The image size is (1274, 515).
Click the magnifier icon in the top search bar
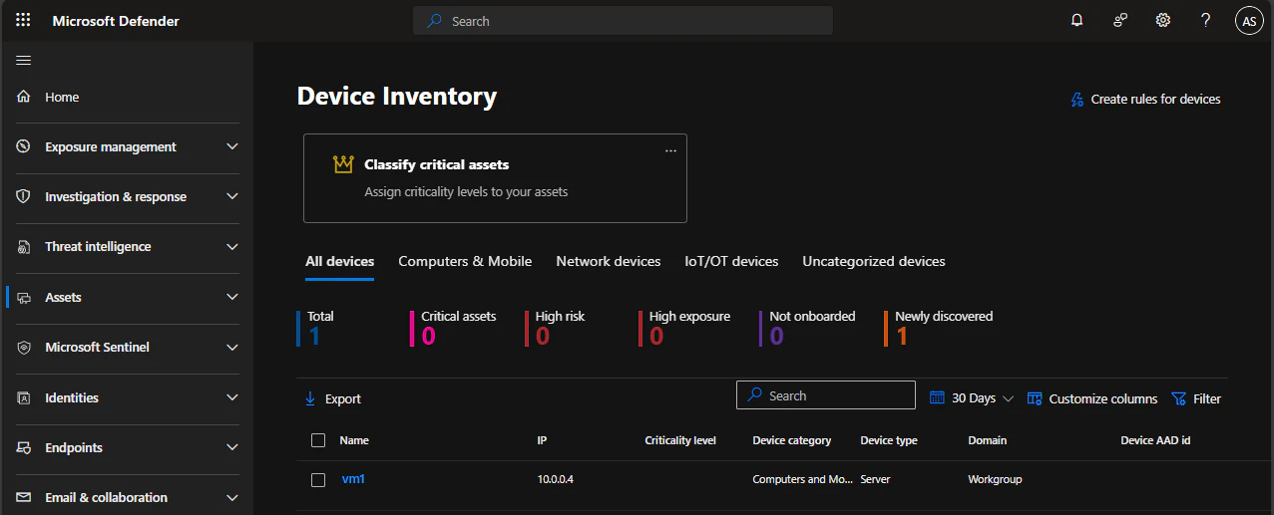(434, 21)
